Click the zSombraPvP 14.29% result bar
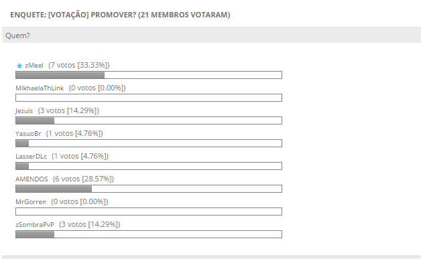The image size is (421, 259). pos(149,234)
